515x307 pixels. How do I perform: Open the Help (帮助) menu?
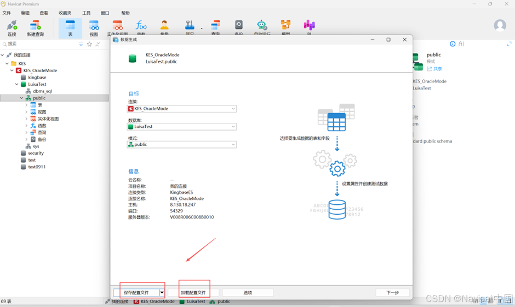click(x=125, y=13)
